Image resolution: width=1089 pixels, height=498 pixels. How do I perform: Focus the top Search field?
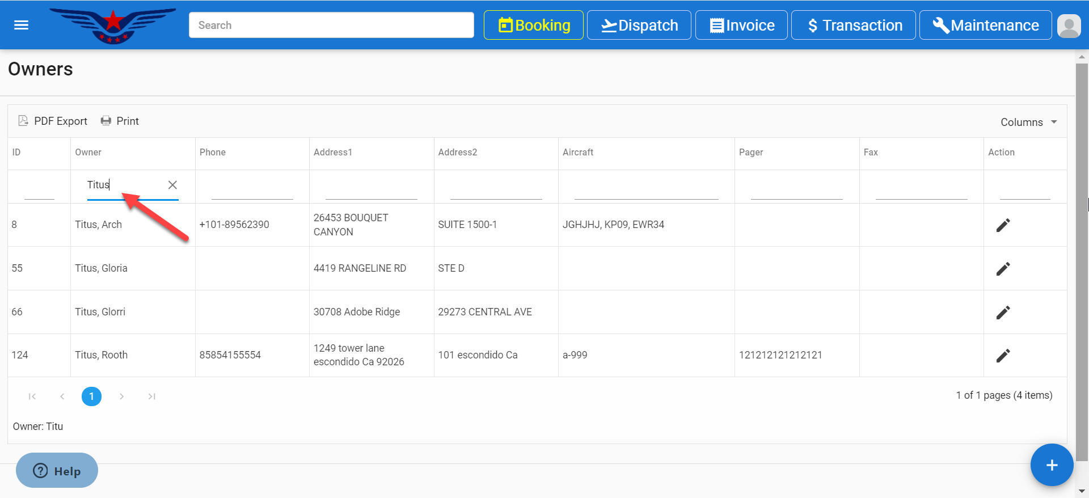pos(331,26)
